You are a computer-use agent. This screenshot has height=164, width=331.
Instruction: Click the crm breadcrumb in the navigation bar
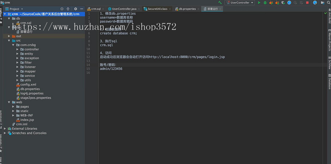(5, 3)
